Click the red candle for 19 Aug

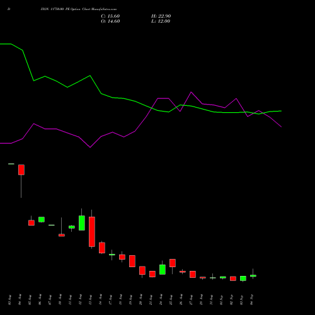pos(132,261)
